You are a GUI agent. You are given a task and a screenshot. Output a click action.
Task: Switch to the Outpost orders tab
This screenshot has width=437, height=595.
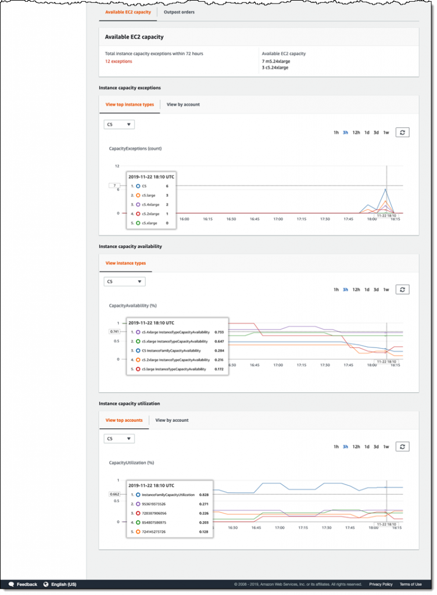(179, 12)
